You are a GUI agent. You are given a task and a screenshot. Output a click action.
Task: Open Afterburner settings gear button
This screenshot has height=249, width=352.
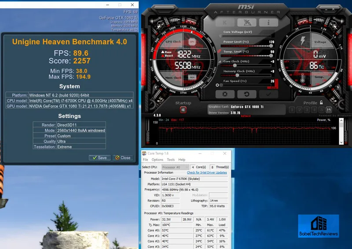coord(225,94)
